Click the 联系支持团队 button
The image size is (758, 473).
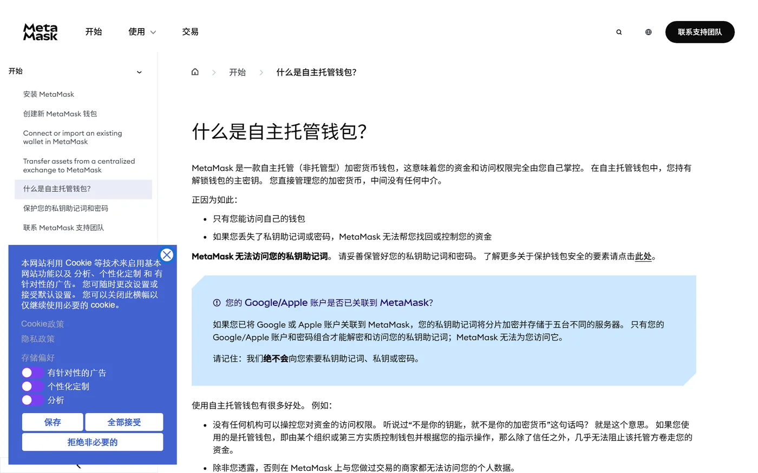pos(700,32)
